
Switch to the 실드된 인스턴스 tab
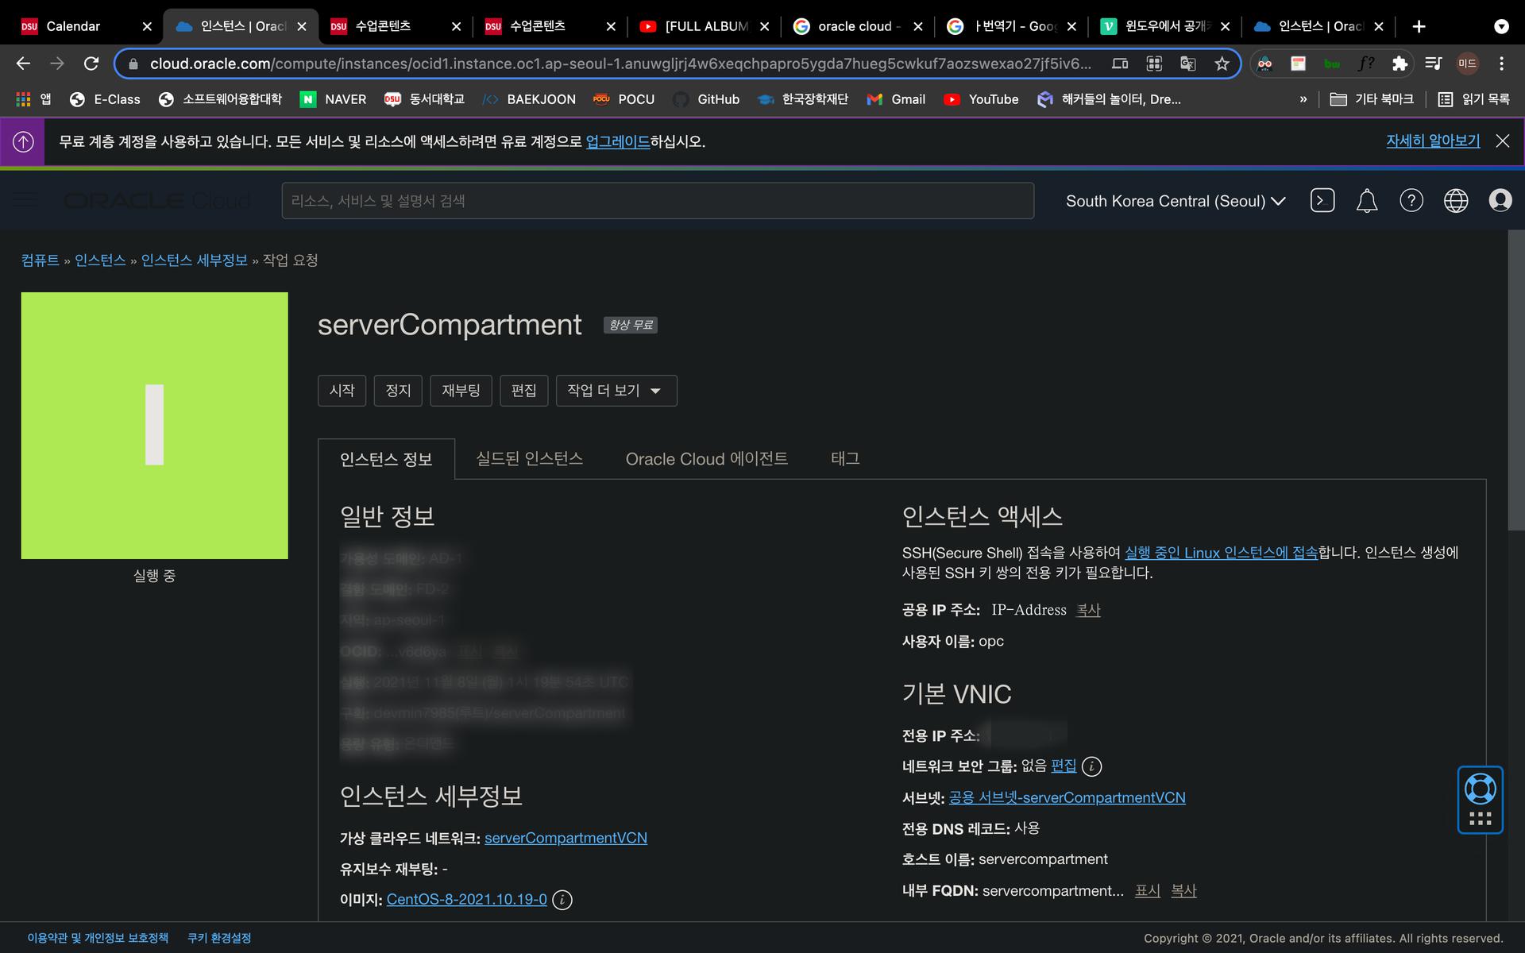click(529, 459)
